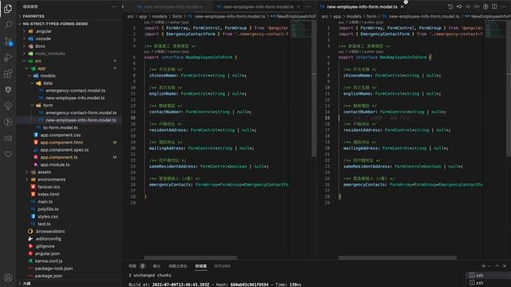Click the middle editor minimap preview
The height and width of the screenshot is (287, 511).
coord(300,29)
